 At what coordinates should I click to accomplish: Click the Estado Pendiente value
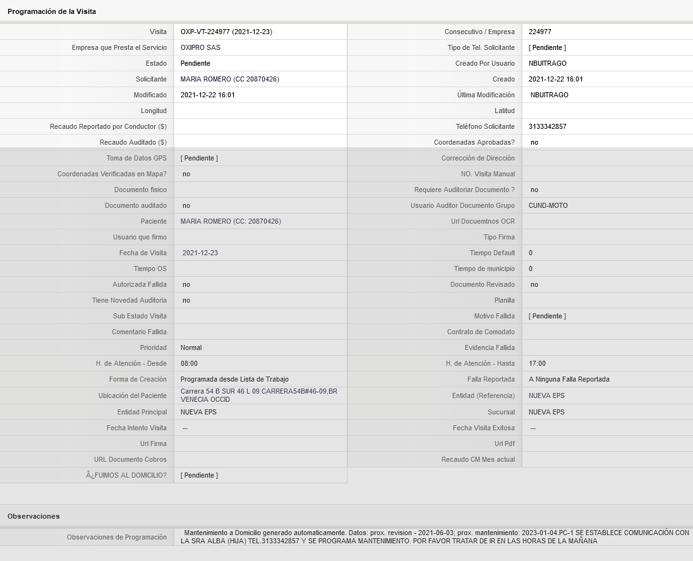[195, 63]
